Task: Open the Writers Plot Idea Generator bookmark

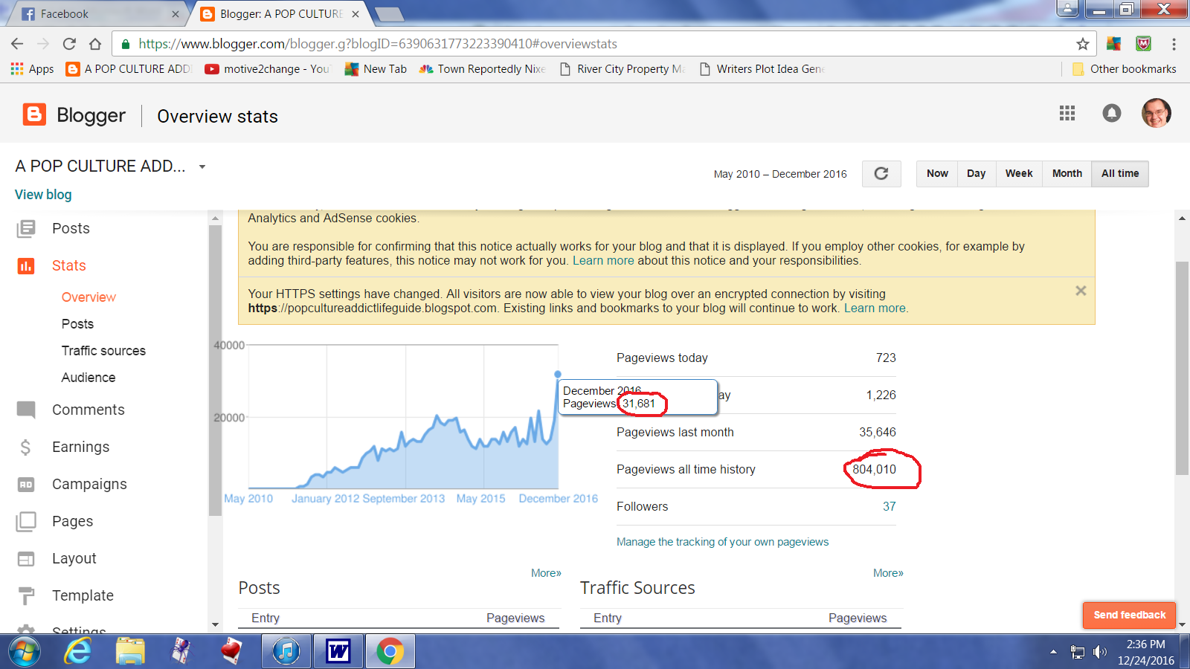Action: coord(762,68)
